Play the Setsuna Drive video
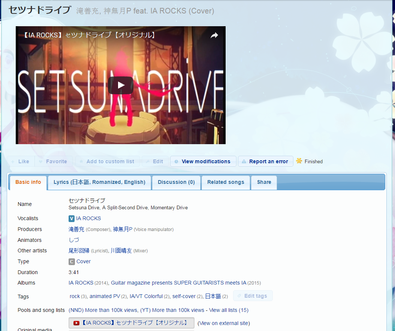The height and width of the screenshot is (331, 395). tap(121, 85)
